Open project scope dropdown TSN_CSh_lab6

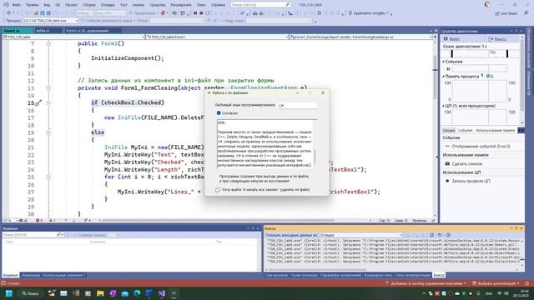coord(73,37)
